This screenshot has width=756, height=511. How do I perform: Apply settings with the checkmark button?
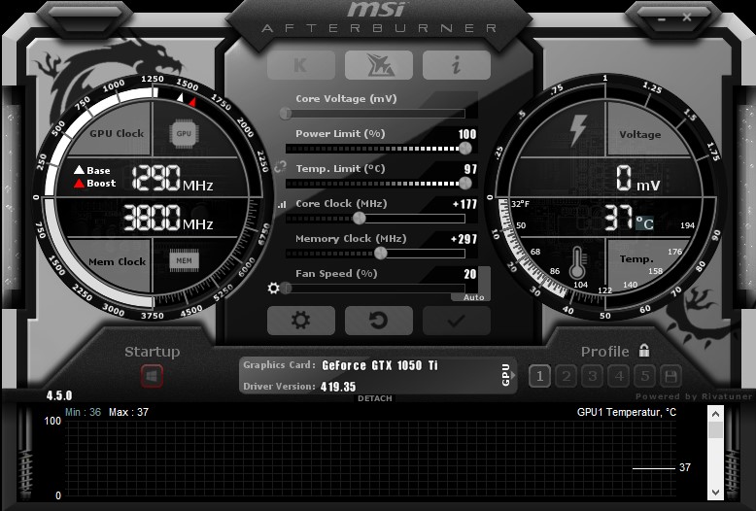pos(457,320)
